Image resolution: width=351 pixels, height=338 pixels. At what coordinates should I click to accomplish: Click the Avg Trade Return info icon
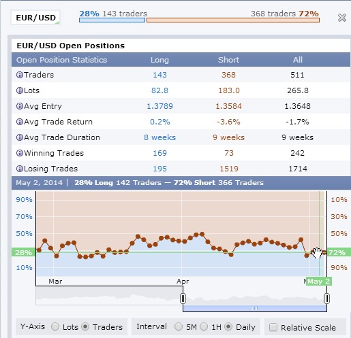(20, 122)
